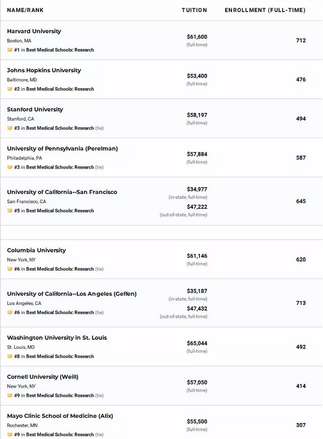
Task: Select Johns Hopkins' enrollment figure 476
Action: tap(301, 80)
